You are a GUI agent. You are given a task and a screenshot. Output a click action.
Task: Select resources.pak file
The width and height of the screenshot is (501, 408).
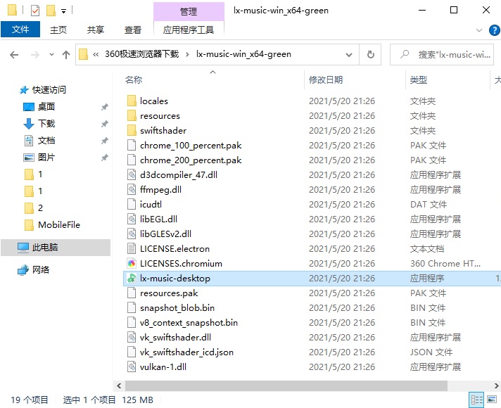coord(169,293)
